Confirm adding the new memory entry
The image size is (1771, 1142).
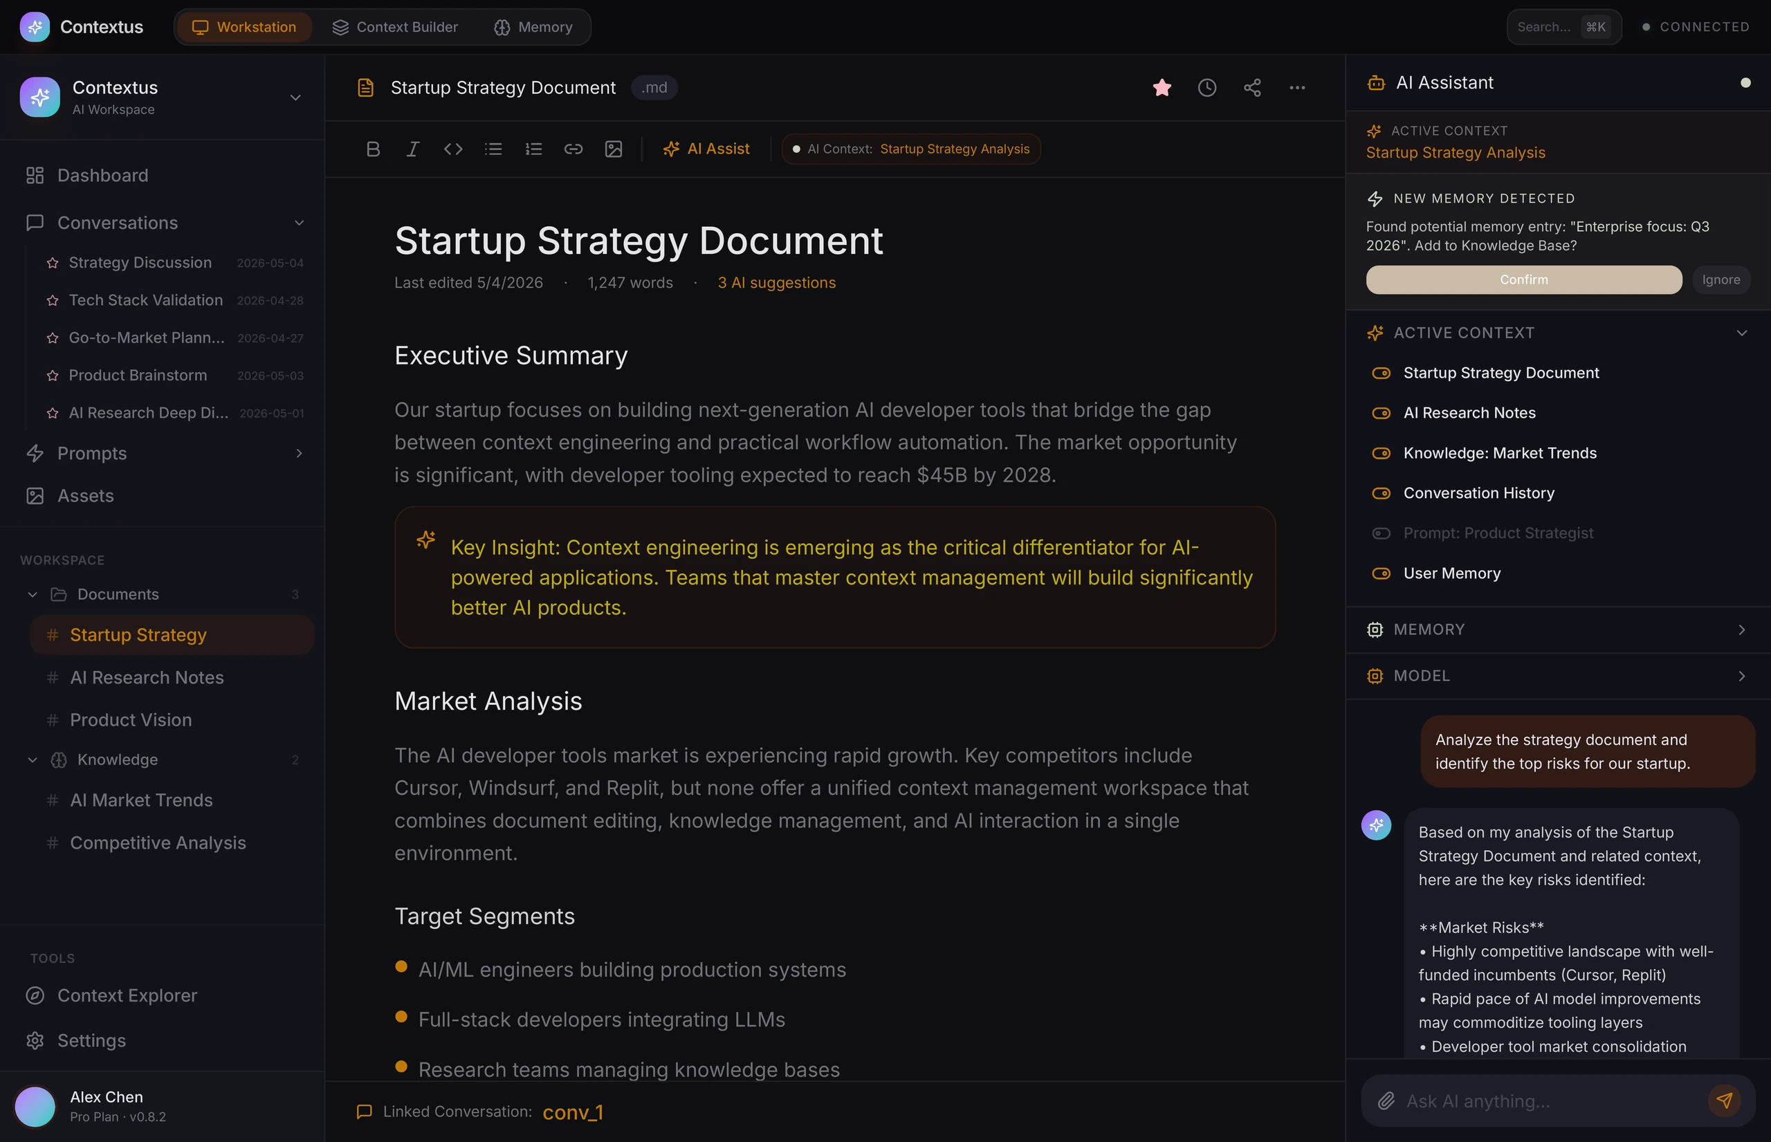(x=1524, y=279)
